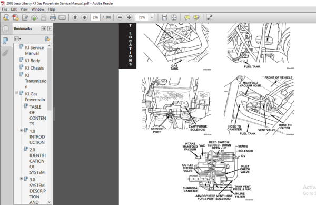Expand the 1.0 INTRODUCTION bookmark

(21, 130)
